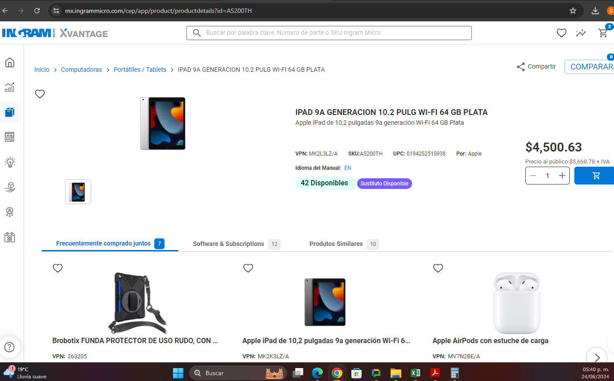The height and width of the screenshot is (381, 614).
Task: Switch to Produtos Similares tab
Action: pos(344,244)
